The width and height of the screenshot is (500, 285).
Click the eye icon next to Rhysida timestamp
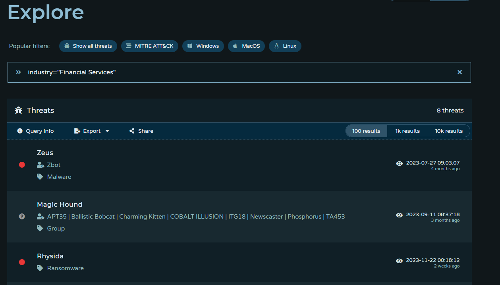pos(400,261)
